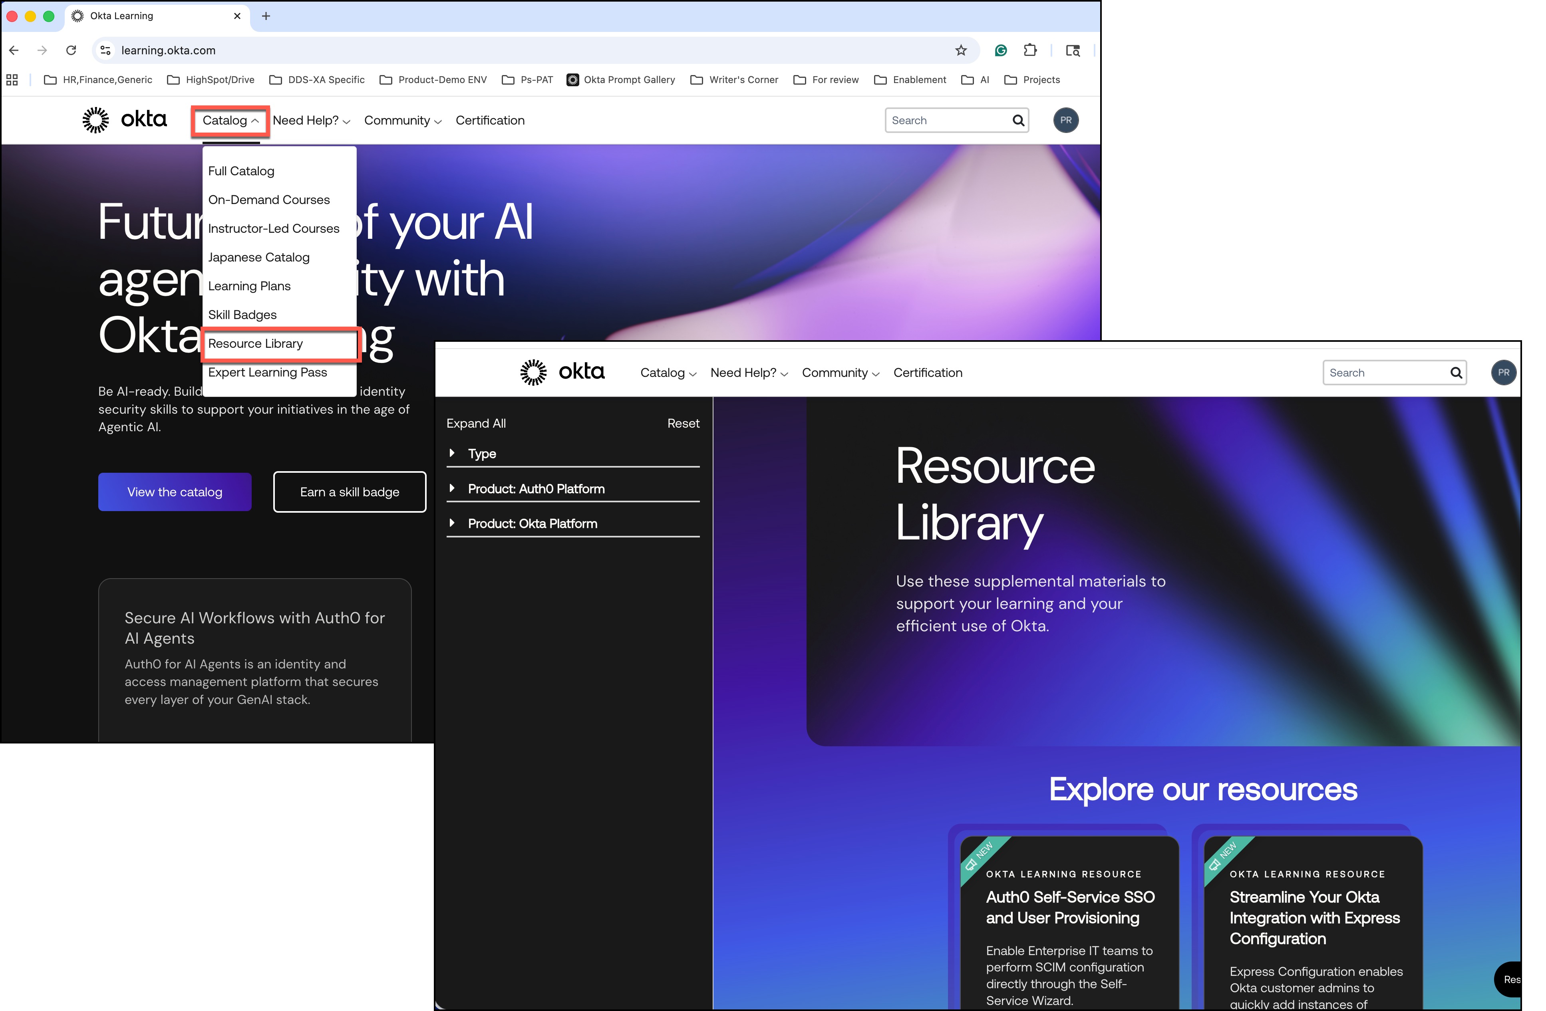The height and width of the screenshot is (1011, 1546).
Task: Open the DDS-XA Specific bookmark folder
Action: point(317,80)
